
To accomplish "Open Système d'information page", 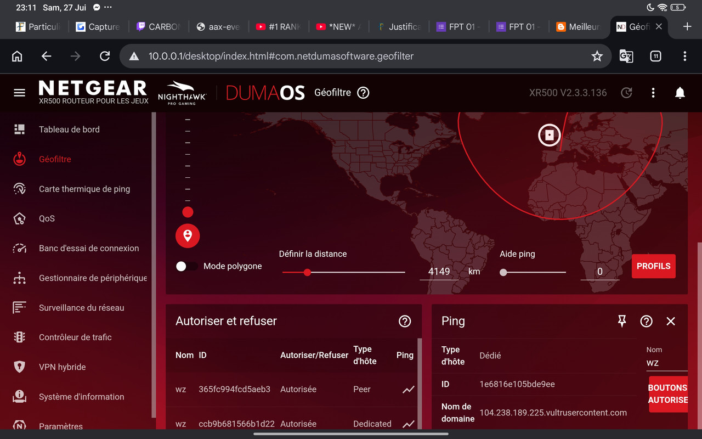I will [81, 397].
